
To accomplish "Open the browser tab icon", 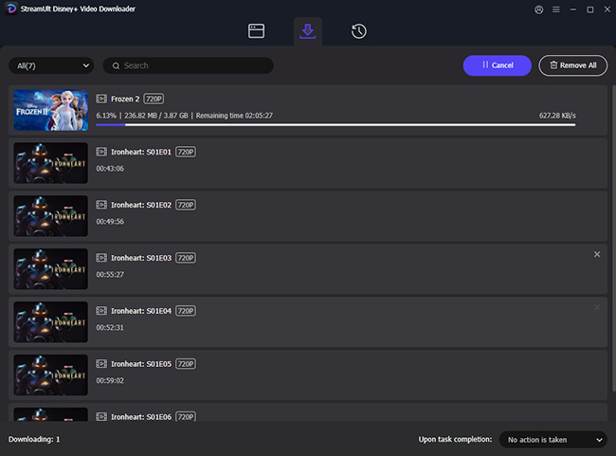I will coord(256,31).
